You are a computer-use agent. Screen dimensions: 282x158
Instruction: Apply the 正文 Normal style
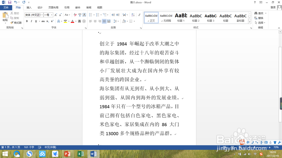[151, 18]
